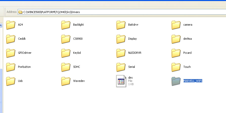Select the Wavedev folder icon
Viewport: 226px width, 113px height.
tap(66, 81)
